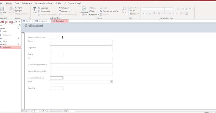Open the Seleziona filter dropdown
The width and height of the screenshot is (216, 113).
(64, 8)
